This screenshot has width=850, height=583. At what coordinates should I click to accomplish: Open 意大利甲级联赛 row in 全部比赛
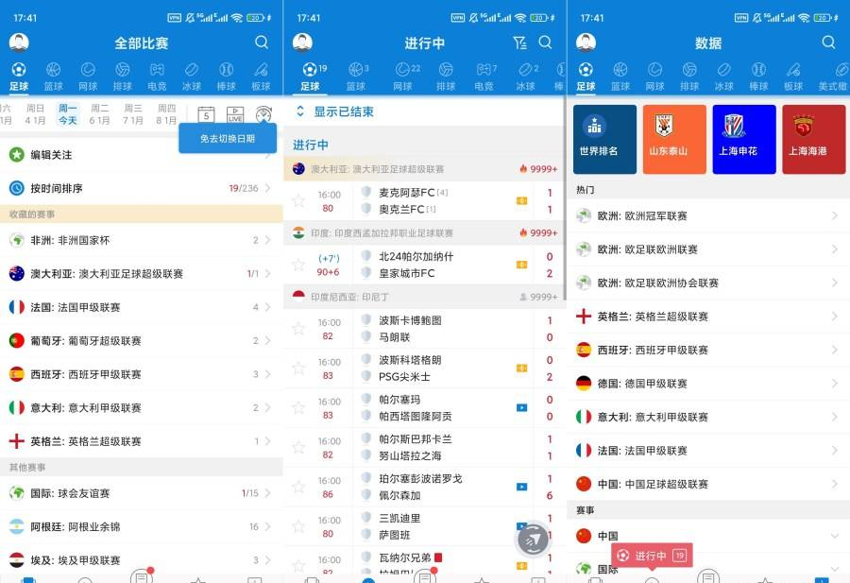pyautogui.click(x=141, y=408)
